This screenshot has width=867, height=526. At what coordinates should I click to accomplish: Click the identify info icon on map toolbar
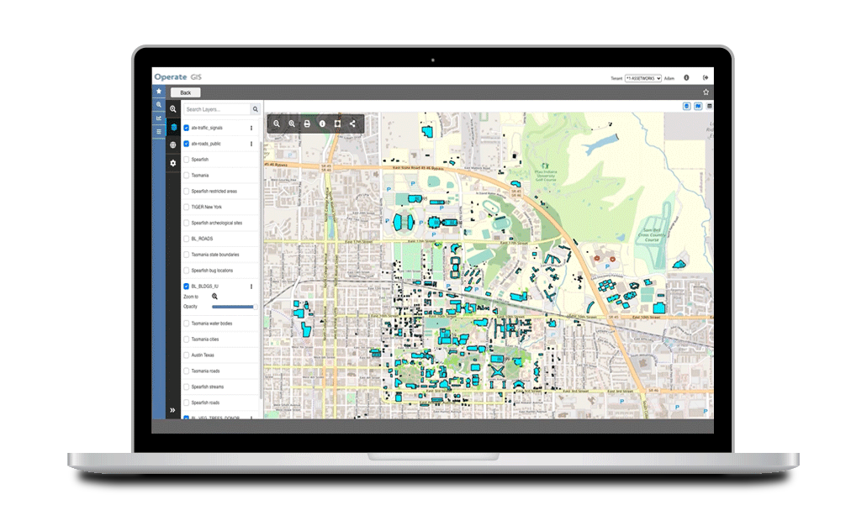[x=322, y=124]
